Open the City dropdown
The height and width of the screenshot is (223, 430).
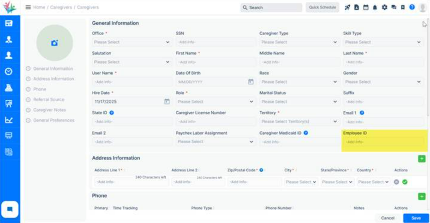[301, 182]
